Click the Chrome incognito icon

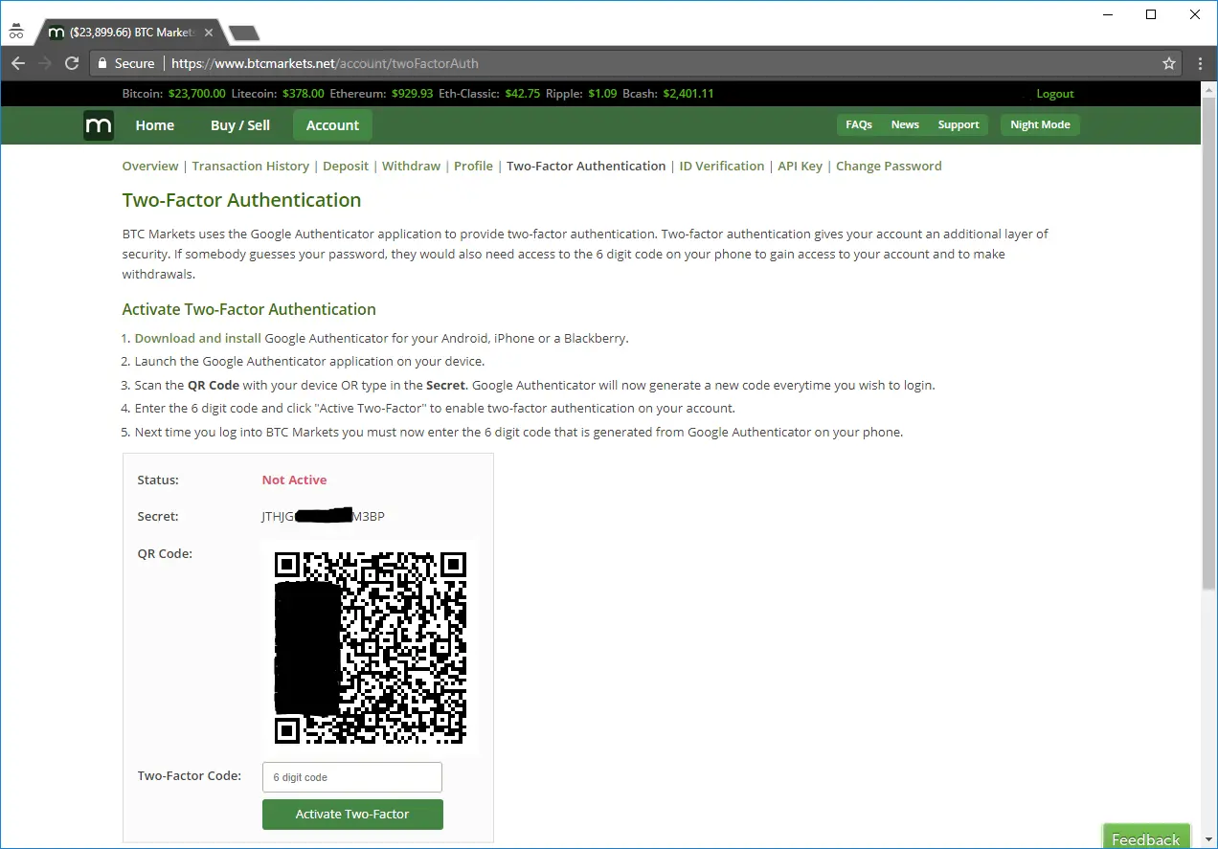16,33
